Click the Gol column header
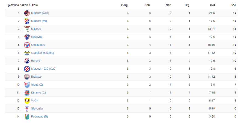Image resolution: width=246 pixels, height=123 pixels. 212,5
